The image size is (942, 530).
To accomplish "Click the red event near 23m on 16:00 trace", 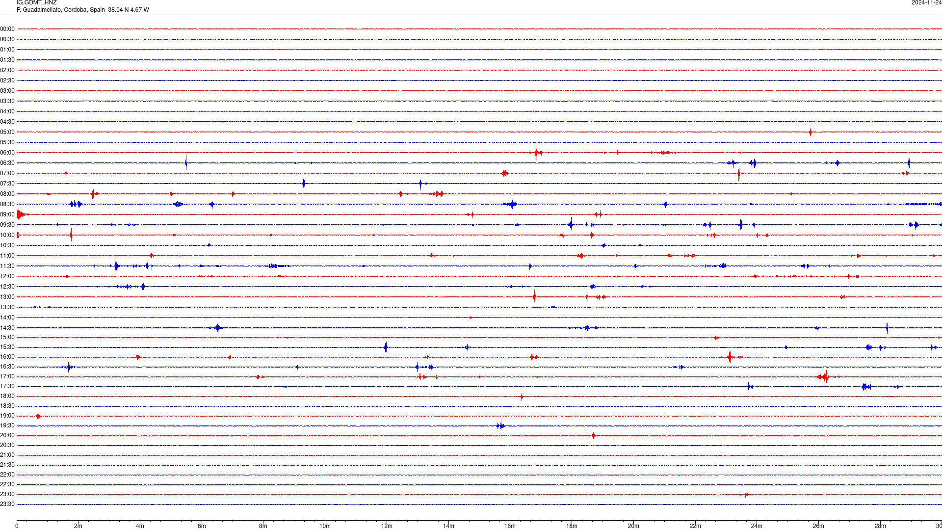I will click(731, 357).
